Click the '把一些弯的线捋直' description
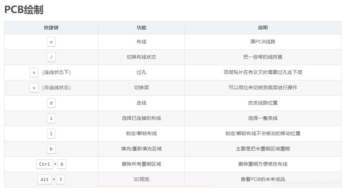Viewport: 344px width, 188px height. 263,57
